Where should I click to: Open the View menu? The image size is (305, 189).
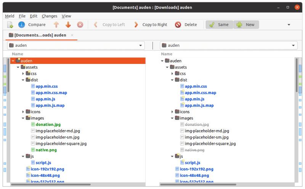(66, 16)
